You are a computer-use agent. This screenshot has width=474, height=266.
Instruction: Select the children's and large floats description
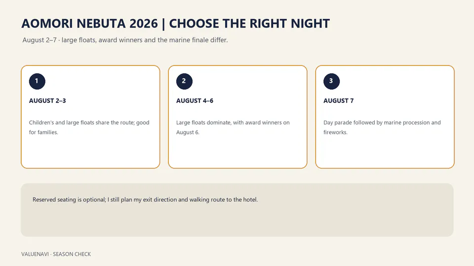89,127
